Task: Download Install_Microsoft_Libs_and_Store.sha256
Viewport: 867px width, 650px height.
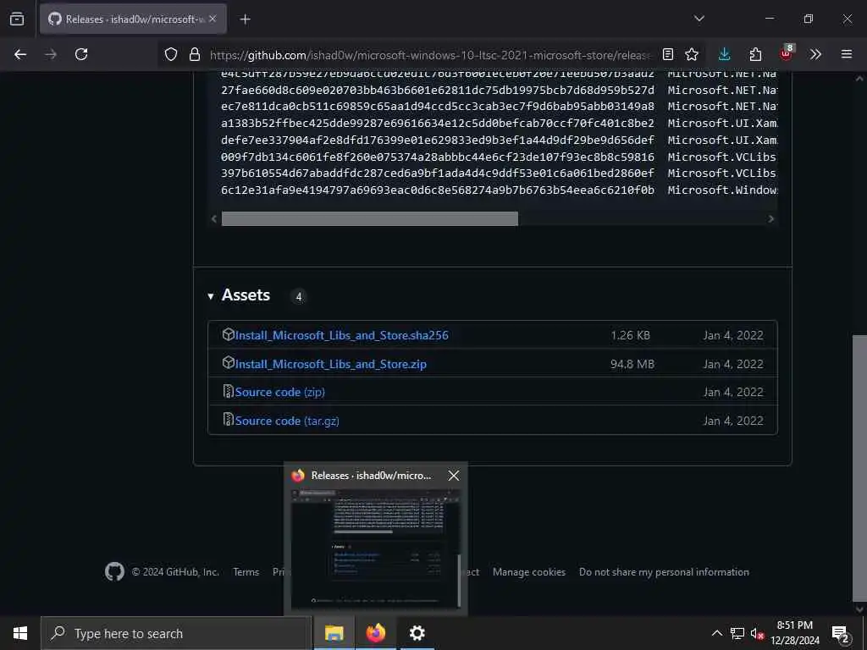Action: pos(341,335)
